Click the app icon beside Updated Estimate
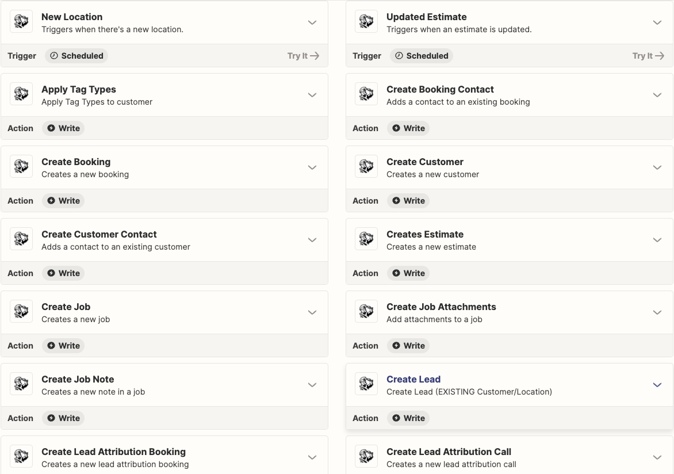This screenshot has width=674, height=474. (x=366, y=22)
